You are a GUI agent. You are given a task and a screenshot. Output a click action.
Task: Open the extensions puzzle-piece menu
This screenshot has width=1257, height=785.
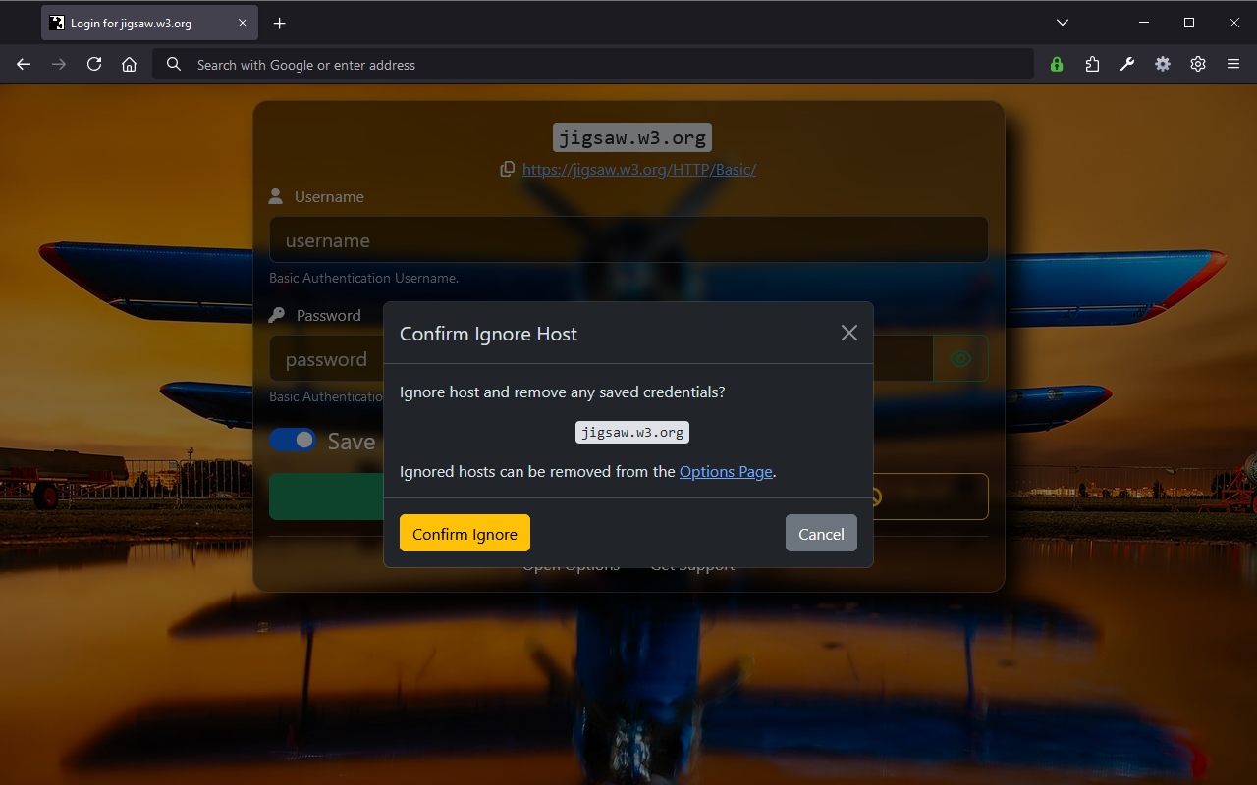1092,64
